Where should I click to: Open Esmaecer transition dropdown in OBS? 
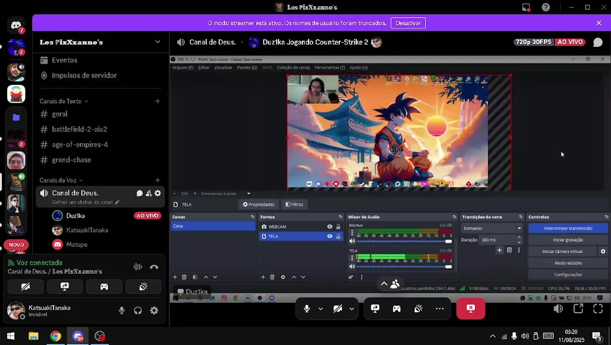[492, 229]
